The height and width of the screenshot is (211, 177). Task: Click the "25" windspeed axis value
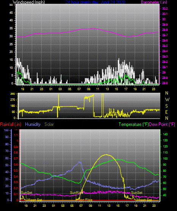click(x=11, y=44)
